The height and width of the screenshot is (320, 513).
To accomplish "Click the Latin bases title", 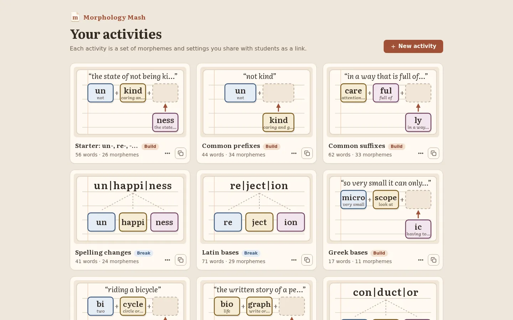I will pyautogui.click(x=220, y=252).
